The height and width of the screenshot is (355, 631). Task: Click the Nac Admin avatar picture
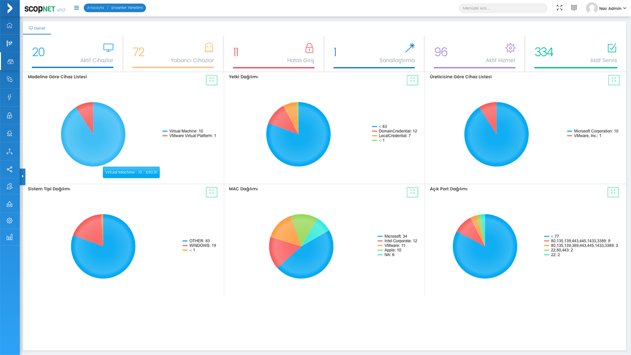point(592,8)
